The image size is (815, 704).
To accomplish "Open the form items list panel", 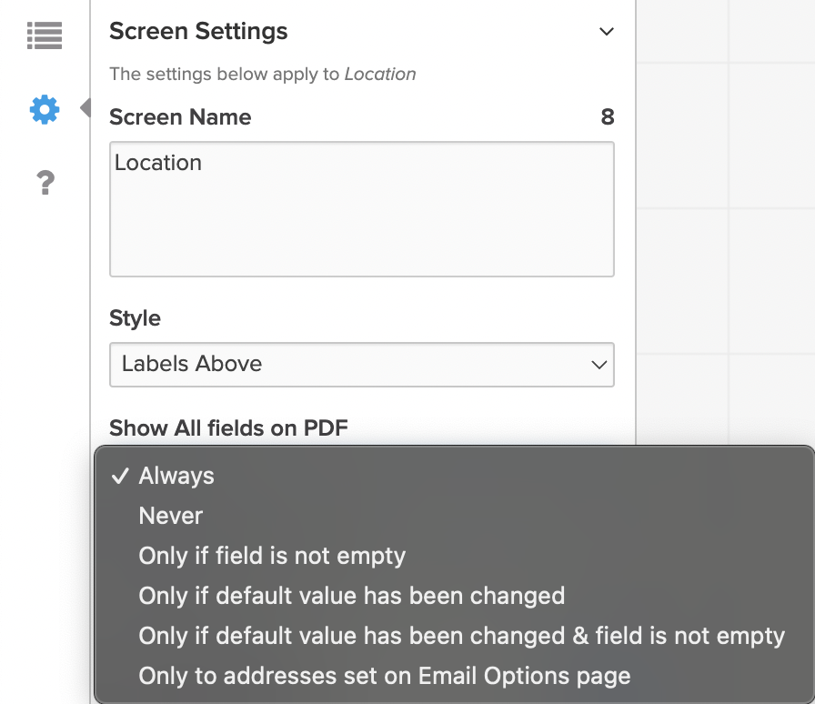I will click(x=44, y=35).
